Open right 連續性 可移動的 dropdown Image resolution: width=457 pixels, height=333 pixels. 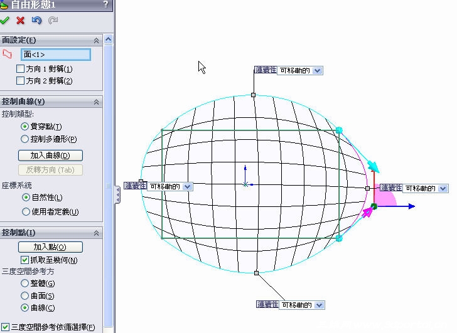point(443,188)
